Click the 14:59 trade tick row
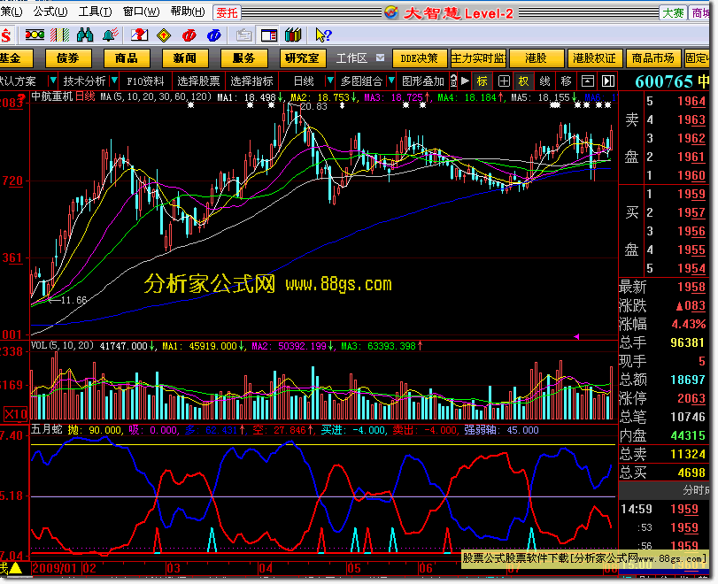The image size is (718, 584). (663, 509)
